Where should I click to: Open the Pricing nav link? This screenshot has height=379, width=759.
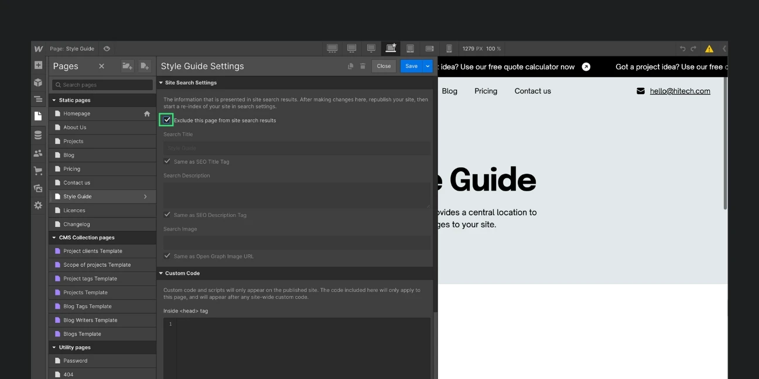click(486, 91)
